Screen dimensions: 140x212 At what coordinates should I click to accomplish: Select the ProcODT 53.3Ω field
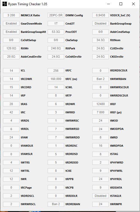56,32
